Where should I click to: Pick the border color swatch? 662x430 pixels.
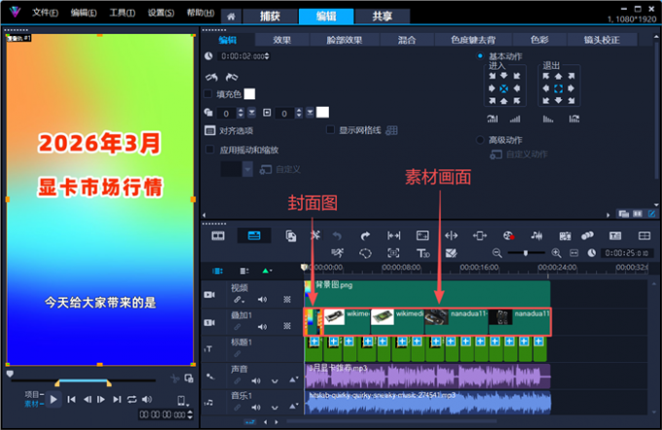coord(322,112)
